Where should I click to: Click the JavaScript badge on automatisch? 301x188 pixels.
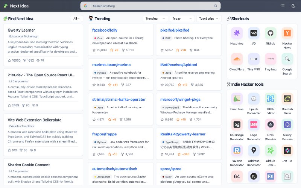click(x=102, y=177)
